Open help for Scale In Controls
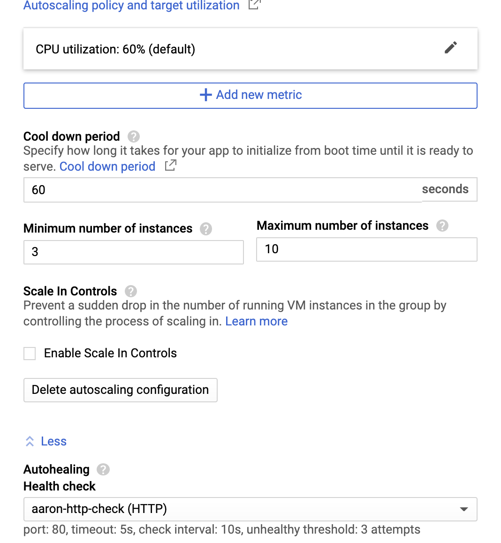Screen dimensions: 501x543 tap(130, 291)
